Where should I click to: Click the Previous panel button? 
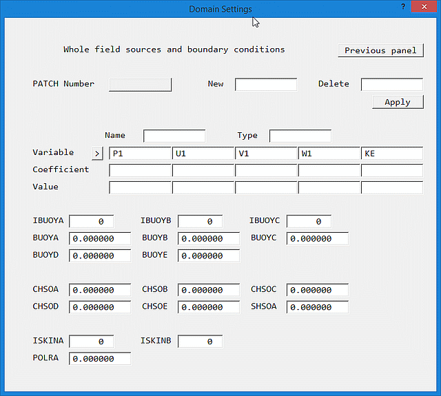click(x=380, y=50)
